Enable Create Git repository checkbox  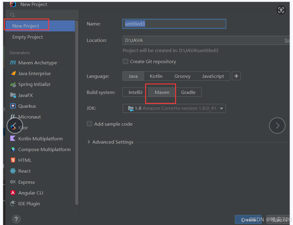(x=126, y=61)
